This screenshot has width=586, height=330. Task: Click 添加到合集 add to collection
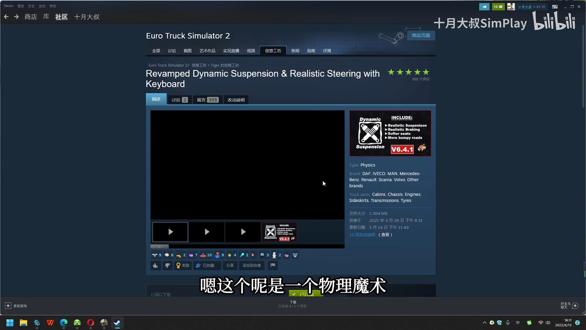252,266
